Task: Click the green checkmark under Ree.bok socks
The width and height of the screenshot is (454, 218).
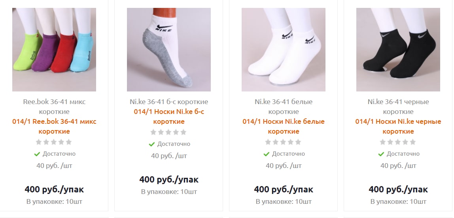Action: (x=37, y=154)
